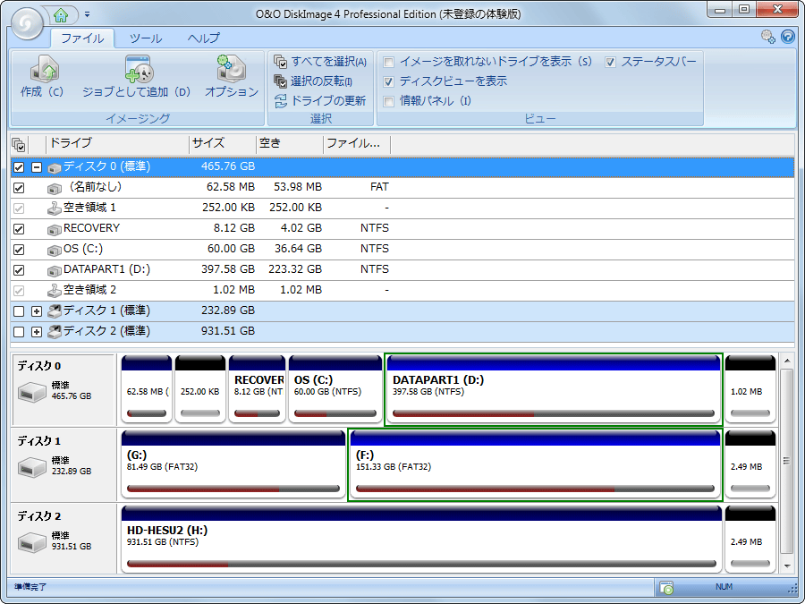Click the disk view vertical scrollbar thumb
805x604 pixels.
(786, 461)
